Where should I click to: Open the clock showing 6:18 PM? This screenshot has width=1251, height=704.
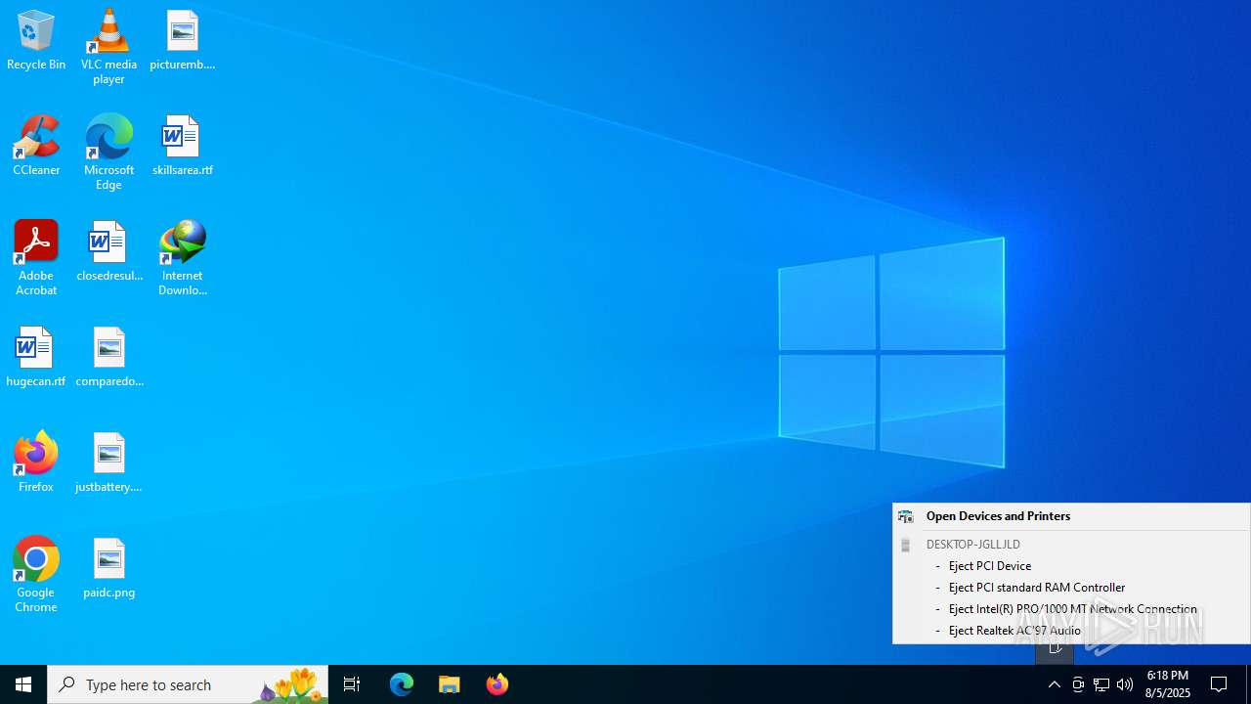pos(1168,684)
